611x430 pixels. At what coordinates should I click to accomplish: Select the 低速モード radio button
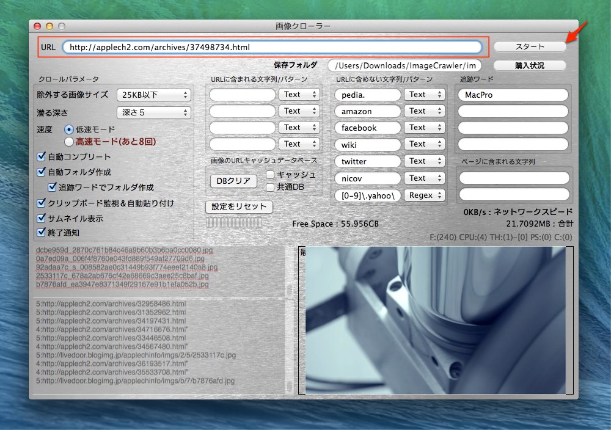(x=69, y=129)
